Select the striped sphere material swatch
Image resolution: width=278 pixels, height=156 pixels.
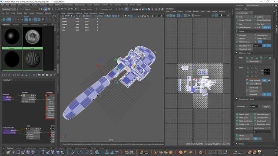pyautogui.click(x=33, y=60)
